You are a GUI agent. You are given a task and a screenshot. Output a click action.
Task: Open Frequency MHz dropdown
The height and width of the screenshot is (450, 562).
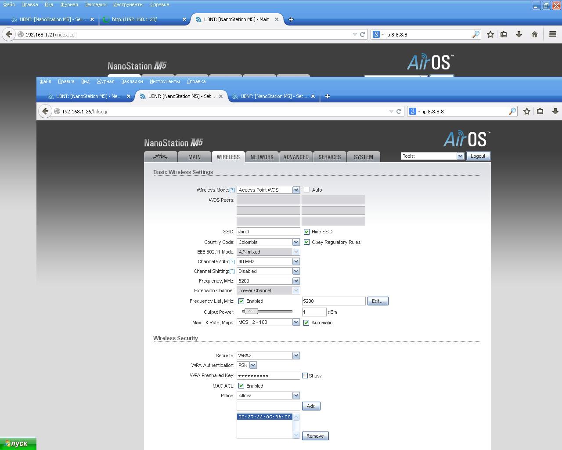(268, 281)
